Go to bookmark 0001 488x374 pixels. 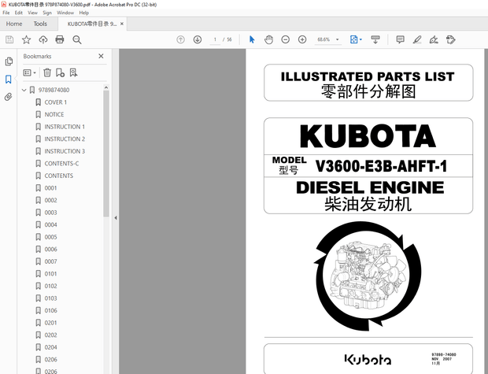point(50,187)
